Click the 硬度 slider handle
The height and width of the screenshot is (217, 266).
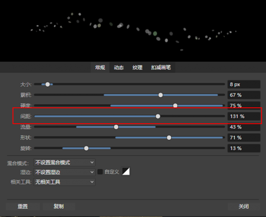(x=175, y=106)
